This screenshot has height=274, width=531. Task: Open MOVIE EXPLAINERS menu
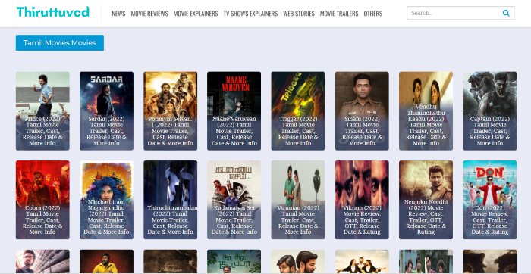pos(196,14)
